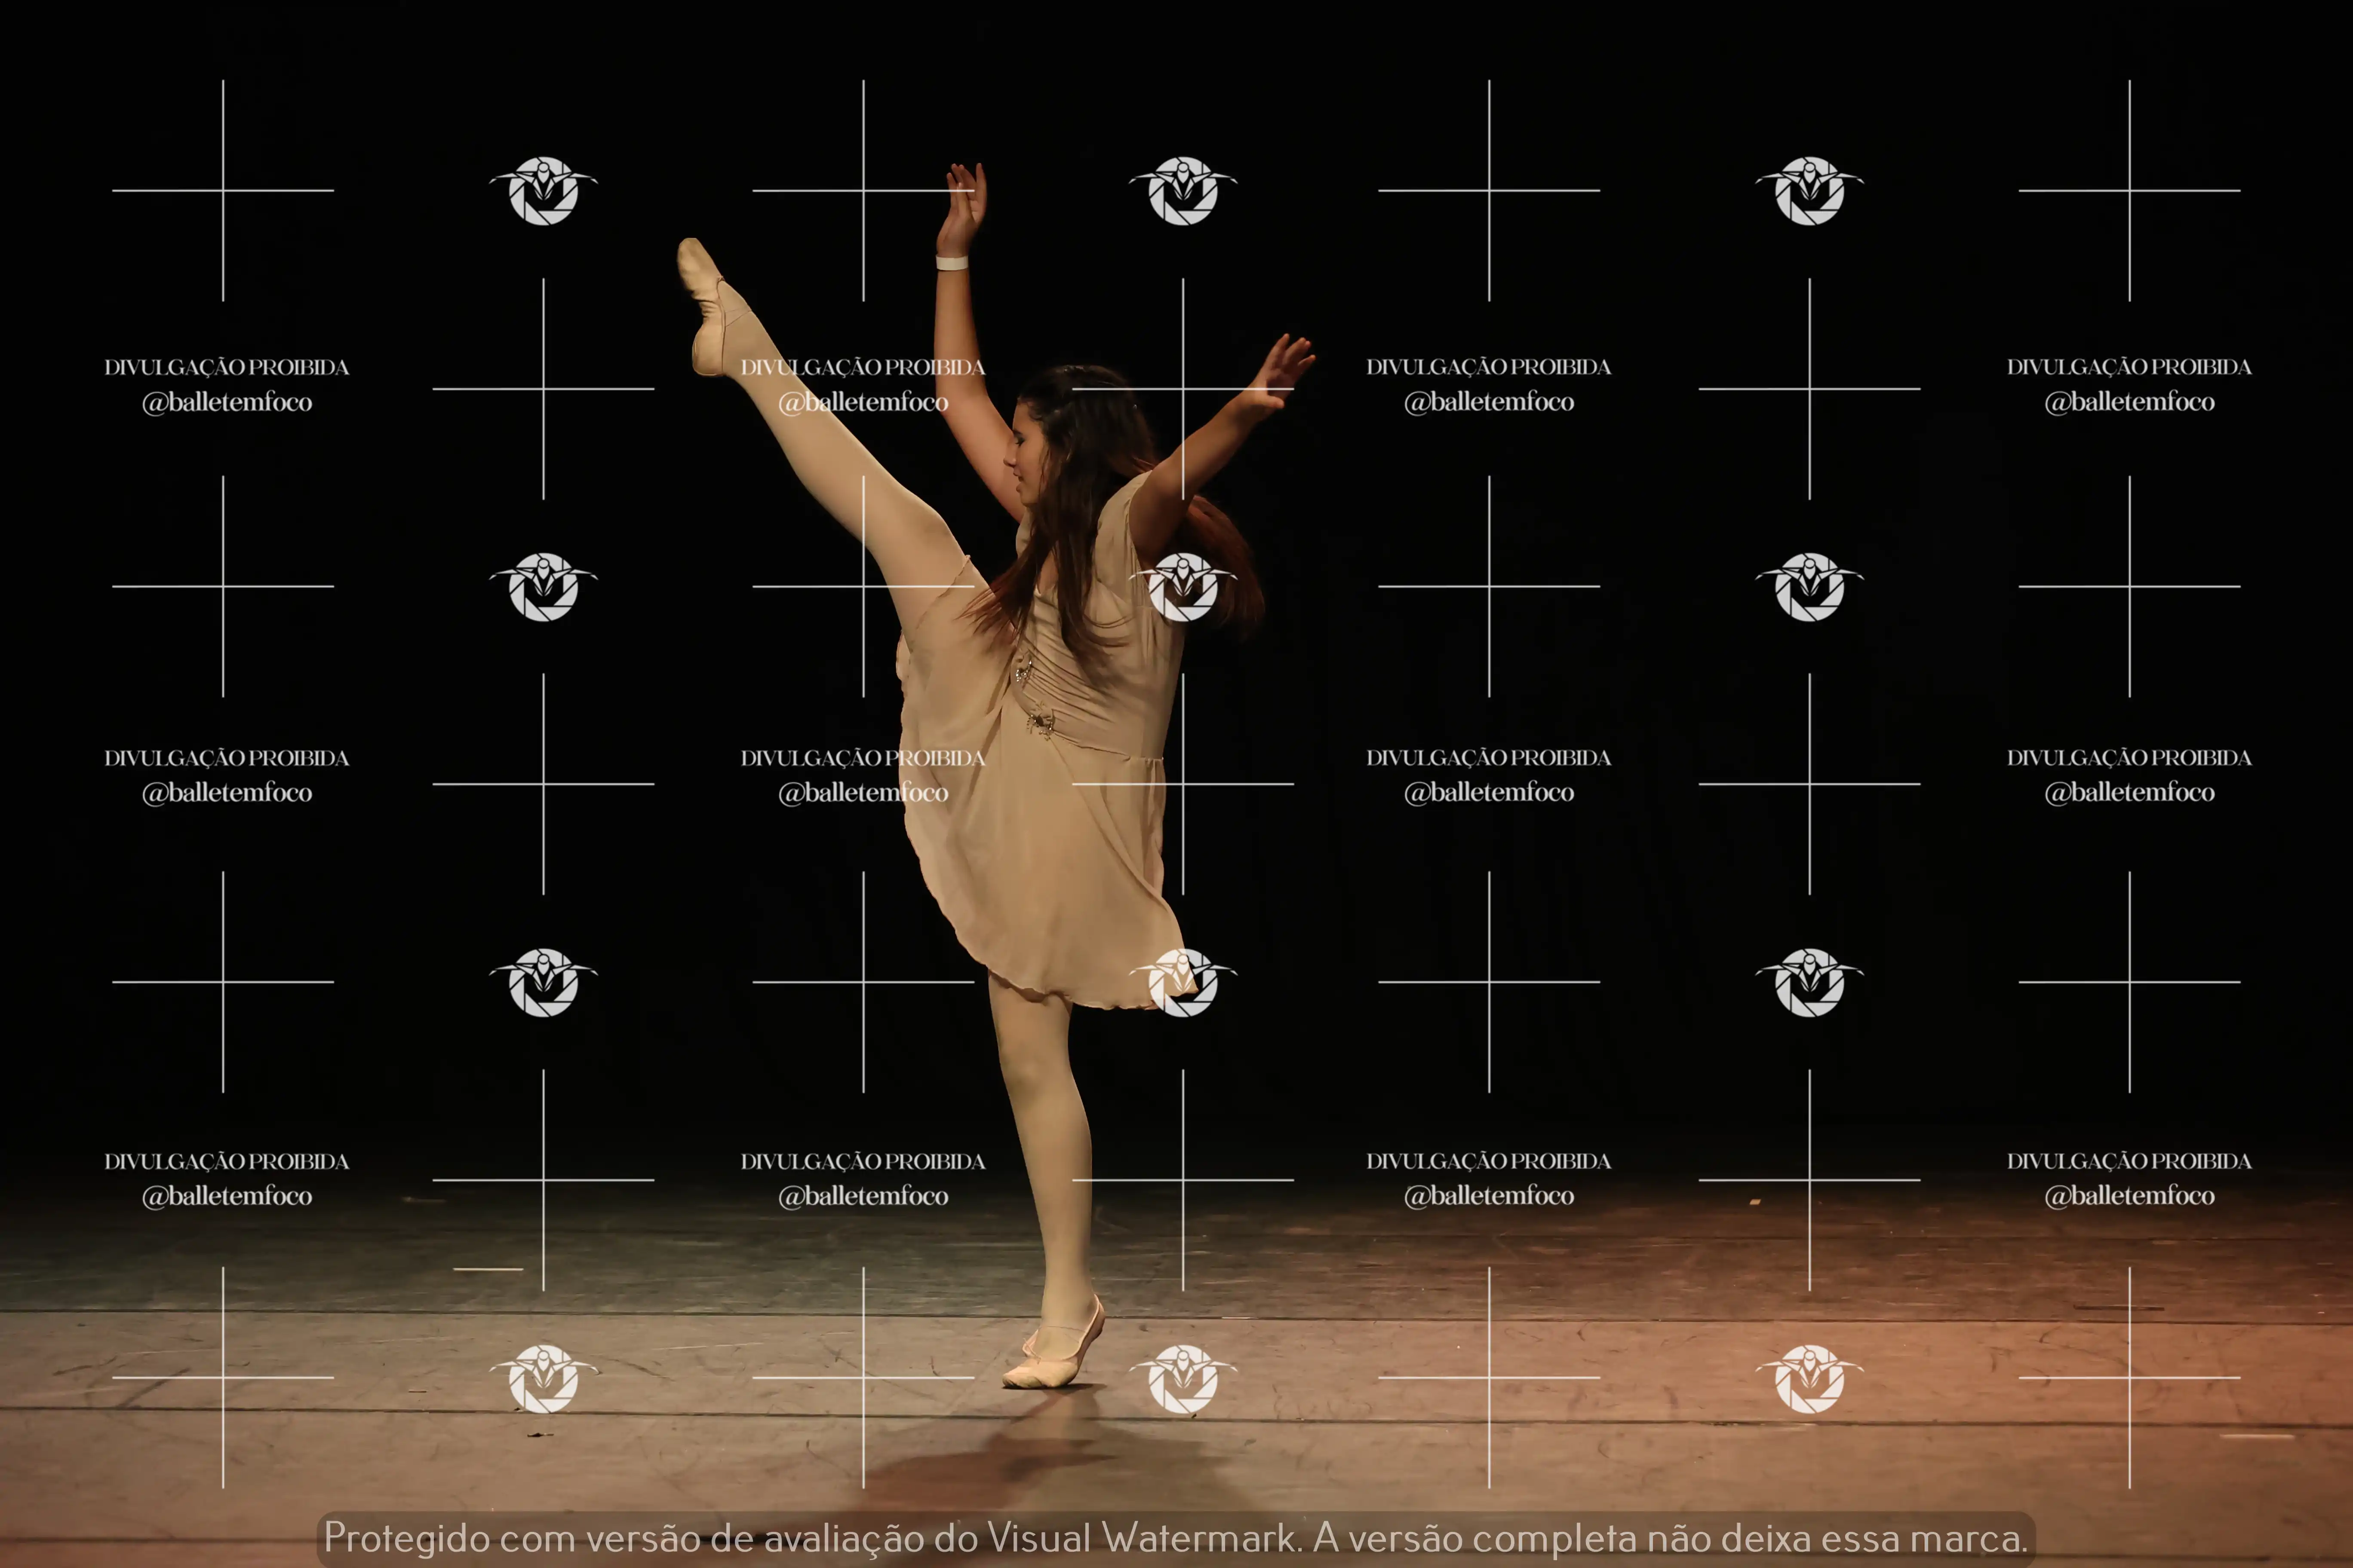Image resolution: width=2353 pixels, height=1568 pixels.
Task: Click the top-left corner camera logo watermark
Action: 543,190
